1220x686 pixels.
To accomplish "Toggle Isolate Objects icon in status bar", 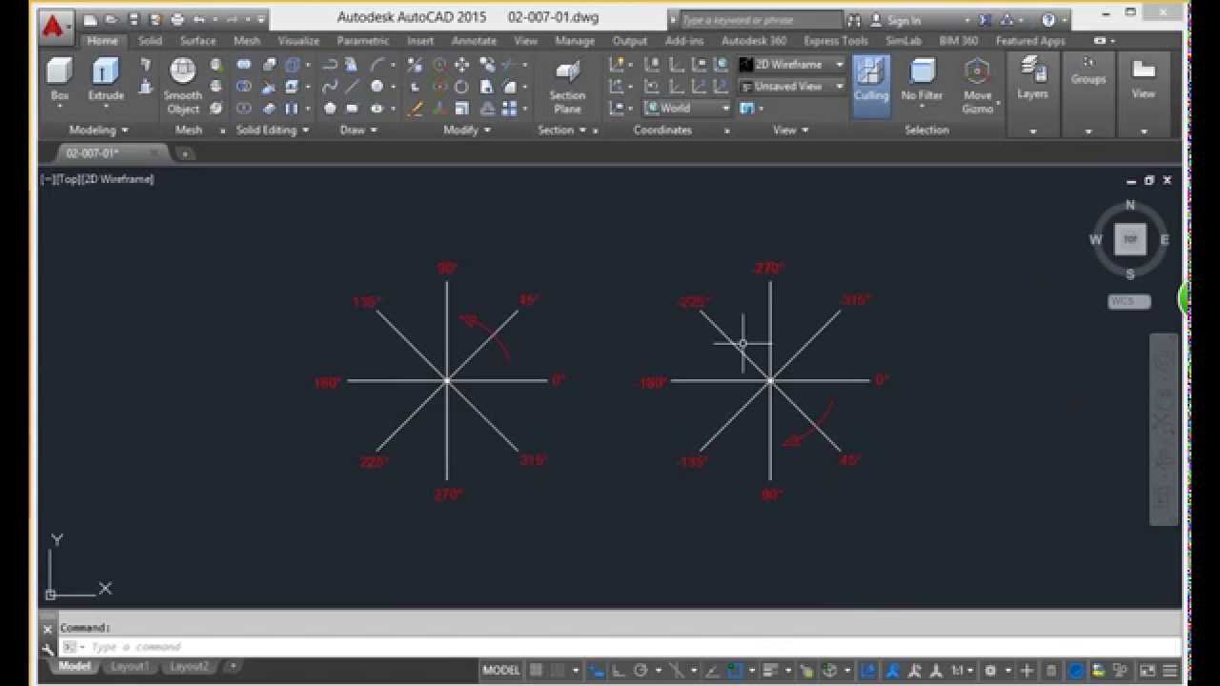I will [1050, 670].
